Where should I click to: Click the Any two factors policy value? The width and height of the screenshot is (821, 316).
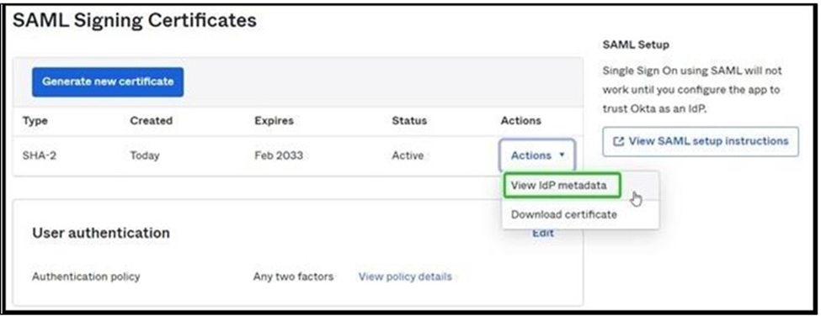(293, 276)
